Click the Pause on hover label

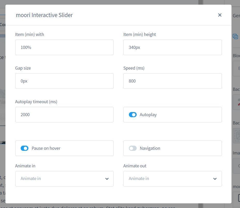[46, 148]
